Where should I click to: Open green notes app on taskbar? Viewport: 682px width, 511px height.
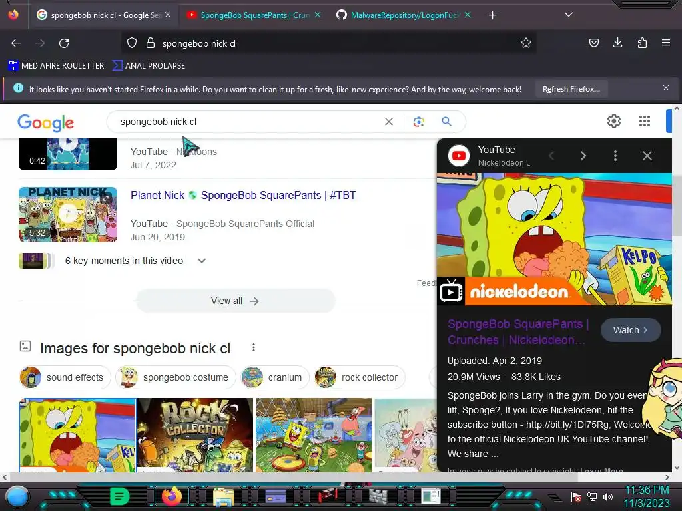pyautogui.click(x=119, y=496)
